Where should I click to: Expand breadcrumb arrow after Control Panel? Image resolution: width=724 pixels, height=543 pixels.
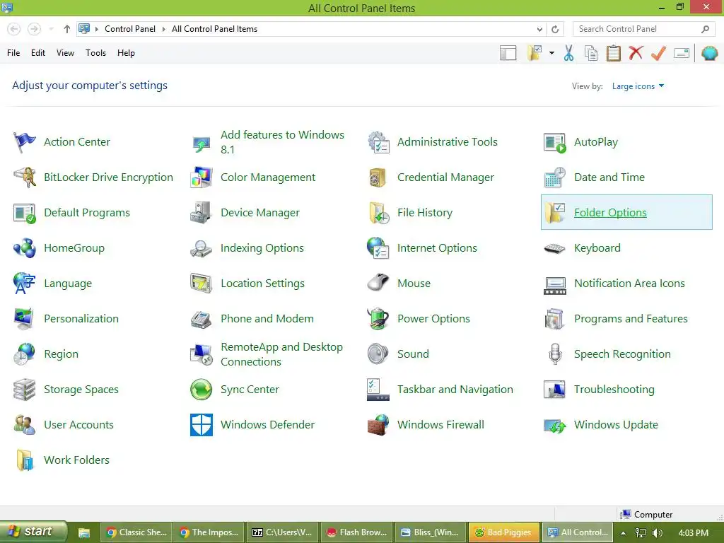163,29
